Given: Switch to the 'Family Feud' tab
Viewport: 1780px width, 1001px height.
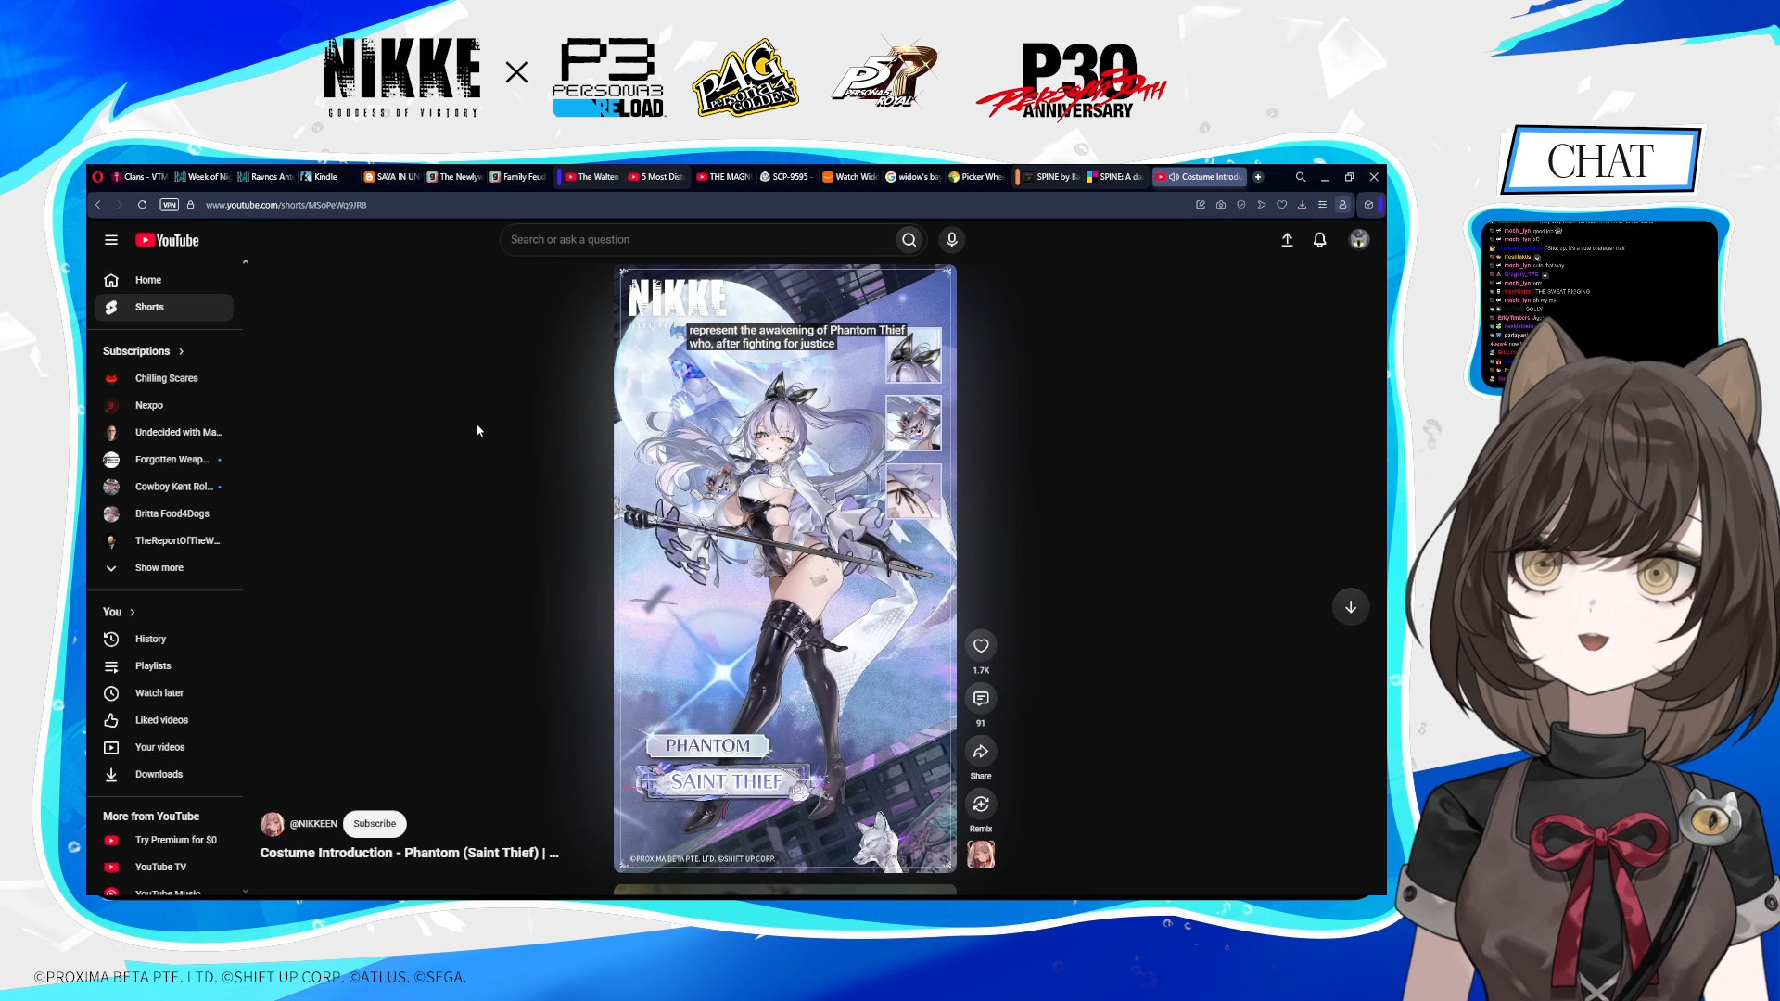Looking at the screenshot, I should point(518,177).
